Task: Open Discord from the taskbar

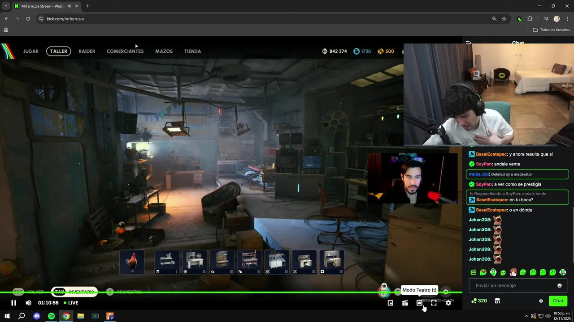Action: pyautogui.click(x=37, y=316)
